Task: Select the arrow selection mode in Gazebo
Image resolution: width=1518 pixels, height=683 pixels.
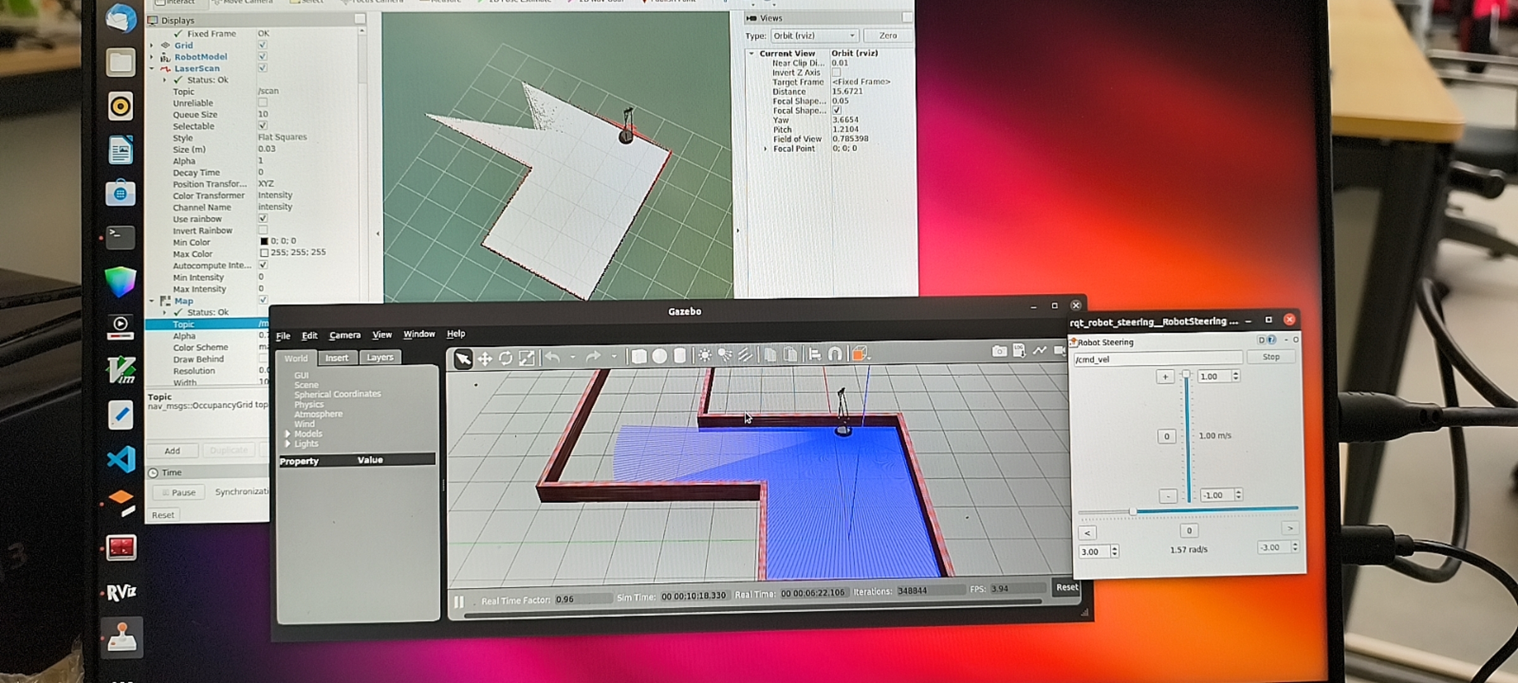Action: 463,359
